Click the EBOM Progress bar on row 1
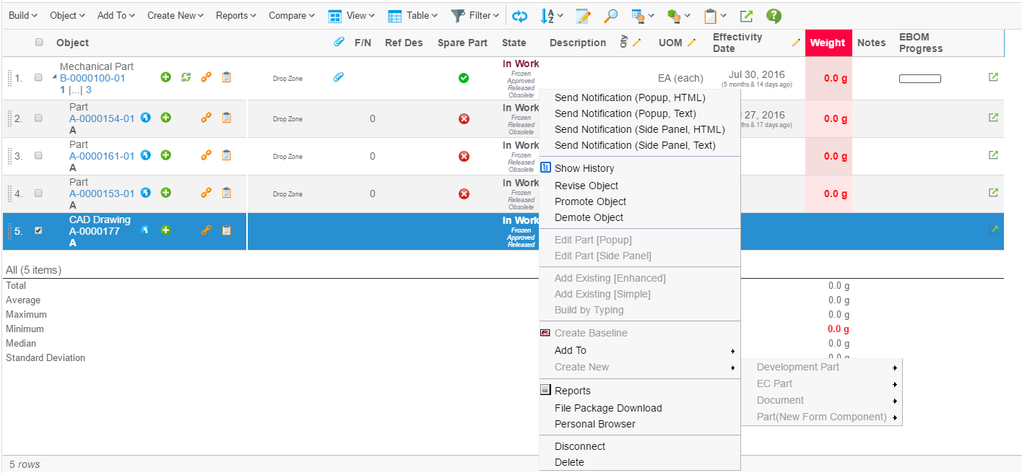Image resolution: width=1022 pixels, height=473 pixels. pos(919,79)
